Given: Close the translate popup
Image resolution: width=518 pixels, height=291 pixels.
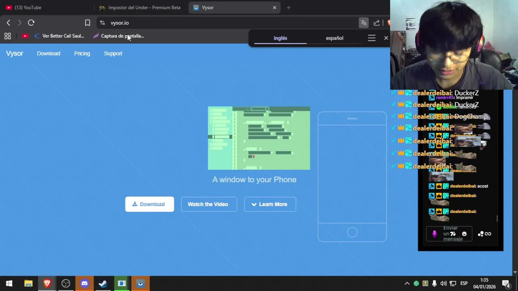Looking at the screenshot, I should [386, 38].
